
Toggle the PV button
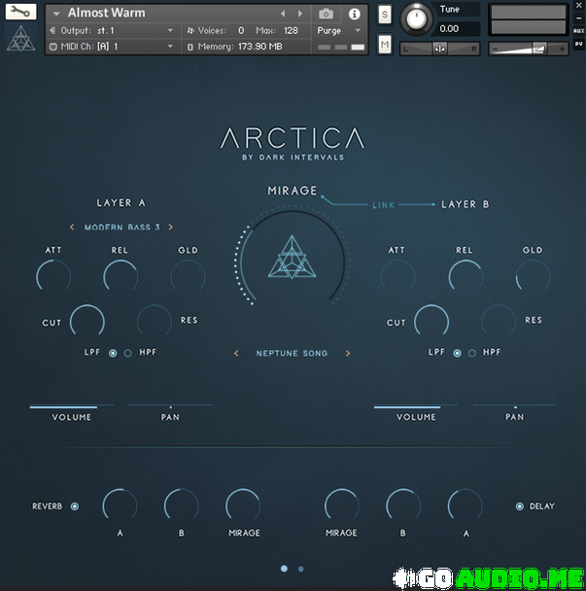pos(578,44)
